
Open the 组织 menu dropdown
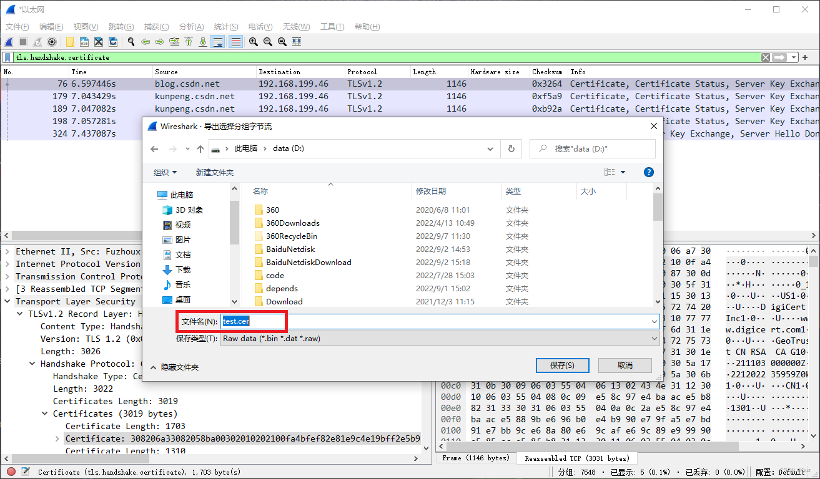pyautogui.click(x=165, y=172)
